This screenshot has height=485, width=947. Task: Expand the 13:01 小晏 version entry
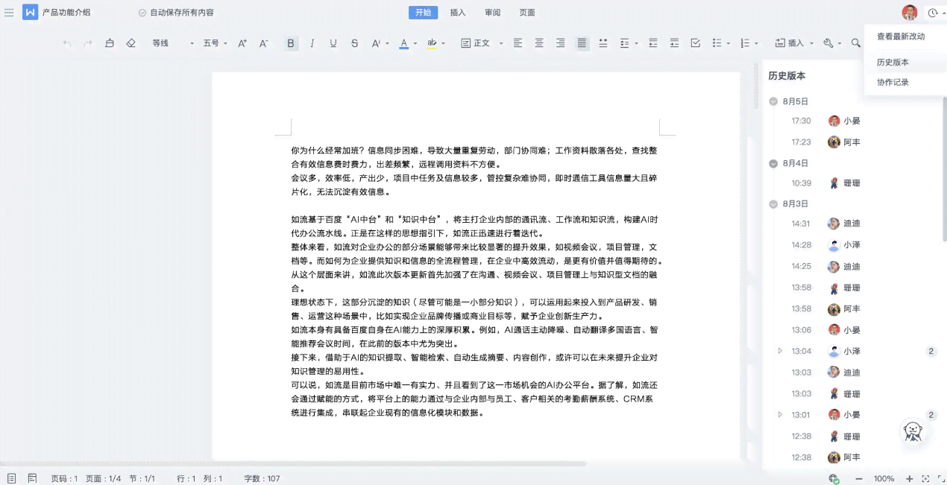781,414
